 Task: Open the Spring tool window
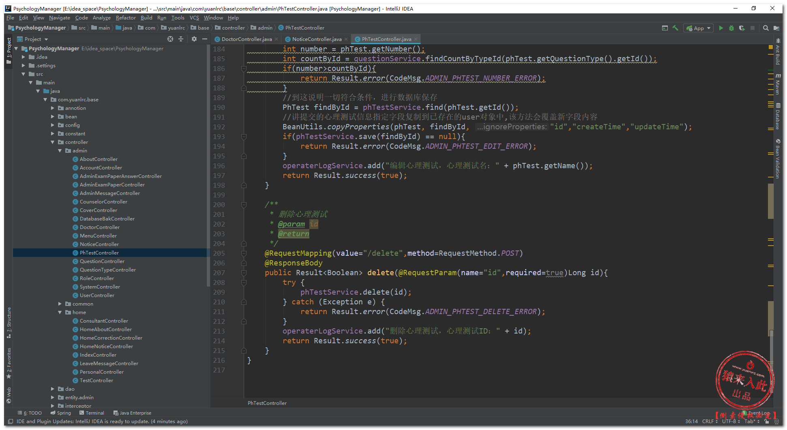61,413
